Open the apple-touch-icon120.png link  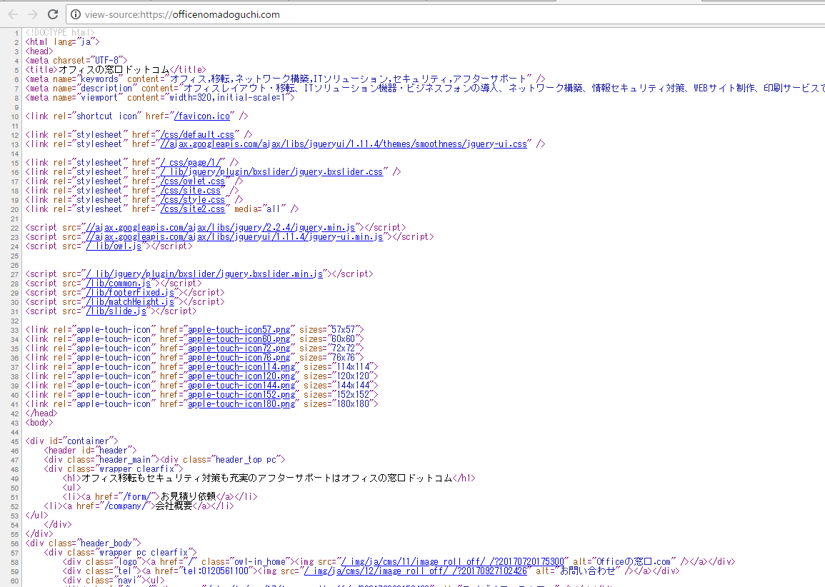tap(241, 376)
